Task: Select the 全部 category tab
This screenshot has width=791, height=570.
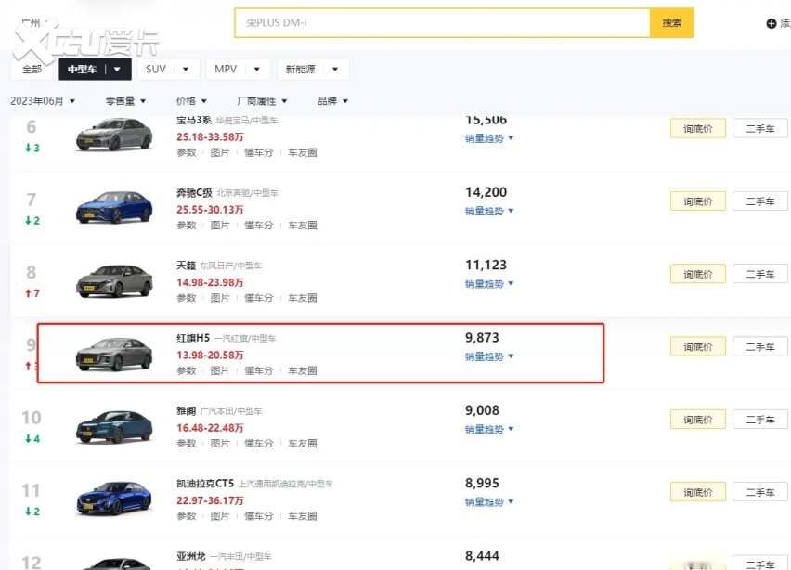Action: [32, 70]
